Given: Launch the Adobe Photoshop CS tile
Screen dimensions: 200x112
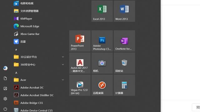Looking at the screenshot, I should [x=102, y=41].
